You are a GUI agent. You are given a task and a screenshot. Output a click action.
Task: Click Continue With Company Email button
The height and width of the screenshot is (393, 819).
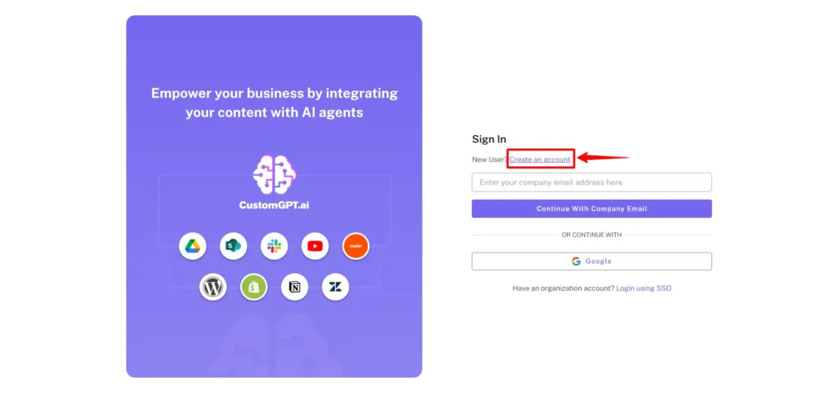[591, 208]
